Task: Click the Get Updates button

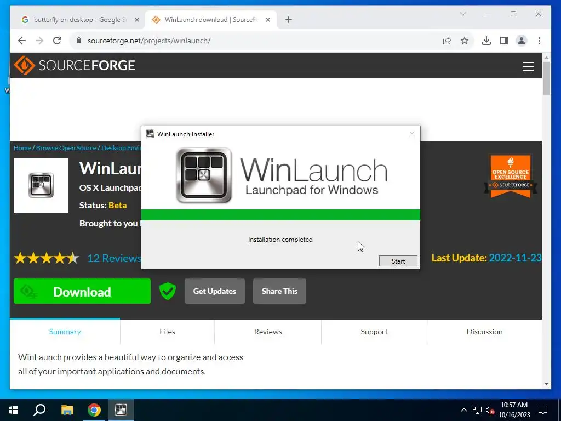Action: click(215, 291)
